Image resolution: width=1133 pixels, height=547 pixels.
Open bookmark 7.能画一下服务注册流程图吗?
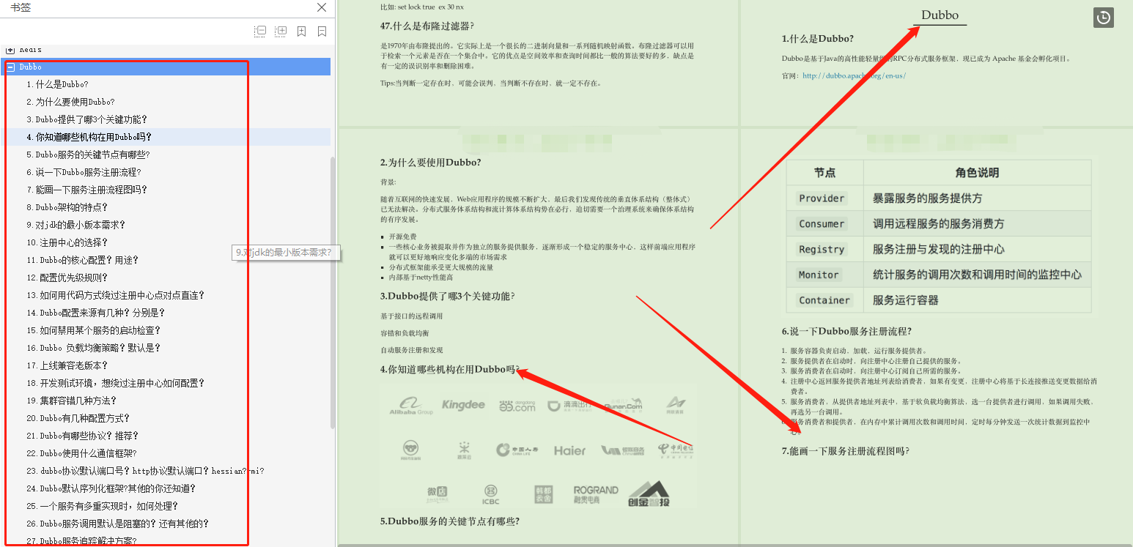(x=87, y=190)
